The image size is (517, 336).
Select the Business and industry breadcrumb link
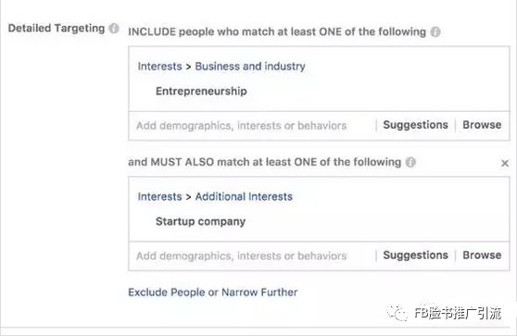pos(250,67)
